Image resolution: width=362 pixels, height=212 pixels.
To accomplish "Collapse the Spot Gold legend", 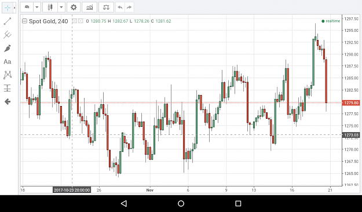I will [24, 21].
